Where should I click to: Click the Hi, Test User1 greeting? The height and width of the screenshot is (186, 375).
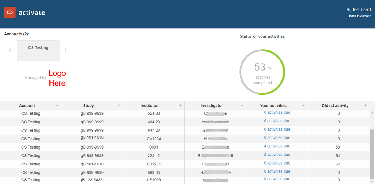358,9
